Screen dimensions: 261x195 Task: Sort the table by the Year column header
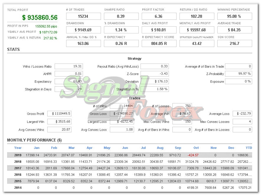(x=18, y=148)
